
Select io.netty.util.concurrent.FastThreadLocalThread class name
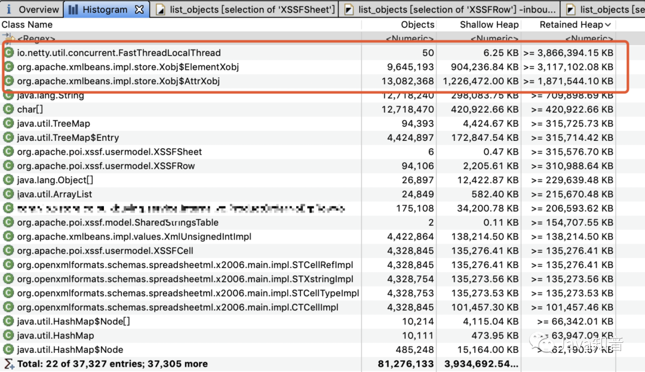(x=119, y=53)
